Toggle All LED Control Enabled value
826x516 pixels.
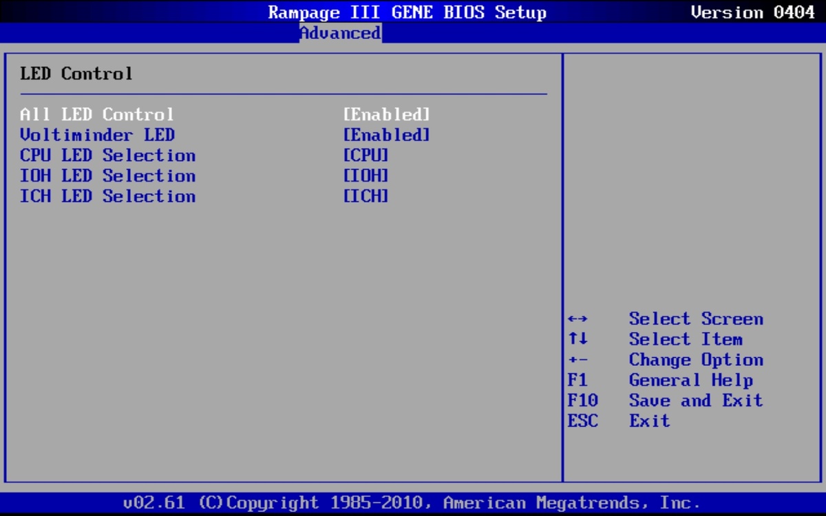[386, 114]
